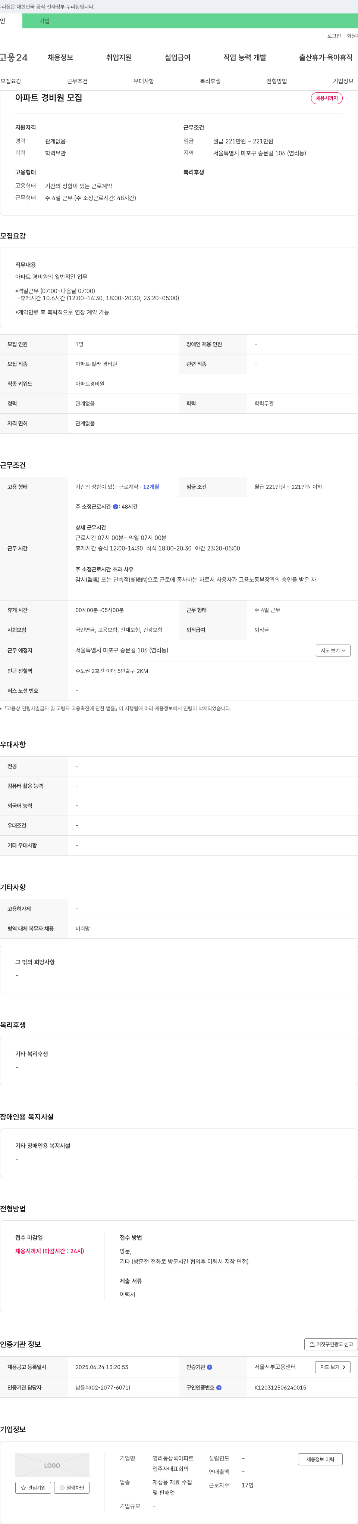Click the 17명 employee count
358x1524 pixels.
point(248,1485)
